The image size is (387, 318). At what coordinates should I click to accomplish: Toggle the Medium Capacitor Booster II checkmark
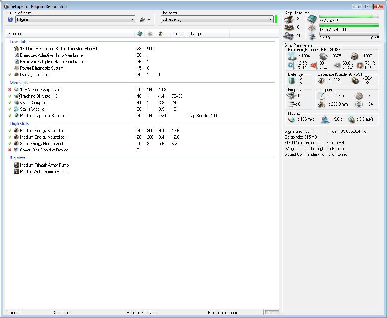10,115
